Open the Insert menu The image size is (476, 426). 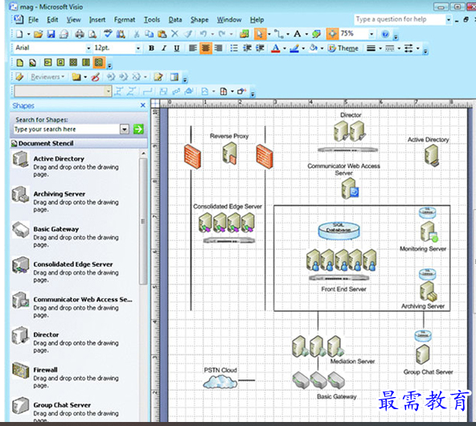(97, 20)
